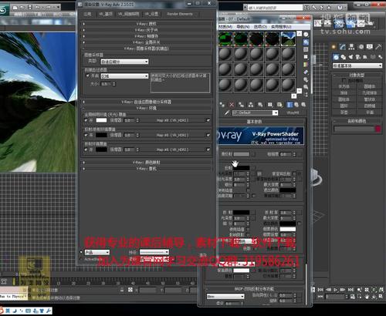Open the image sampler Type dropdown
386x316 pixels.
pyautogui.click(x=124, y=62)
